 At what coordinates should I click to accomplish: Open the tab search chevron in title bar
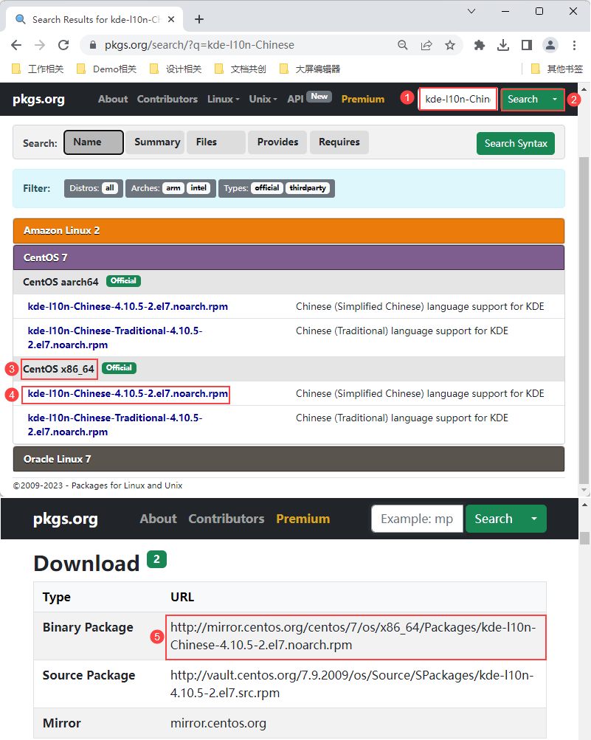(x=471, y=11)
